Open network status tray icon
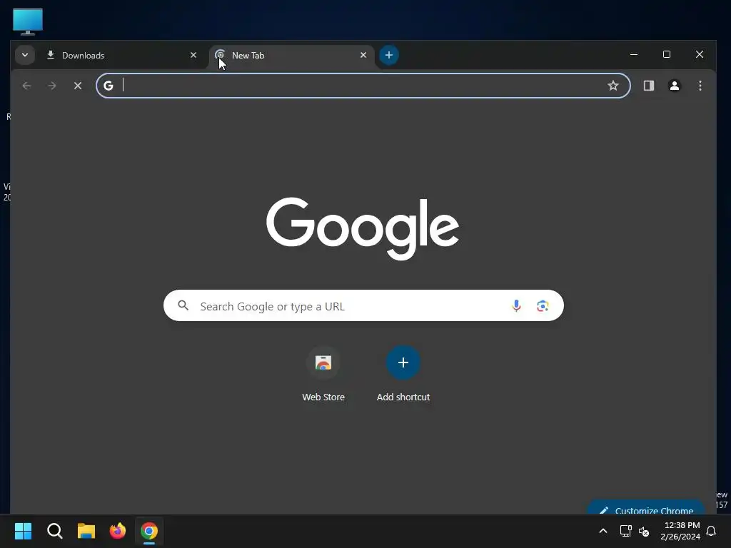This screenshot has width=731, height=548. [x=625, y=531]
